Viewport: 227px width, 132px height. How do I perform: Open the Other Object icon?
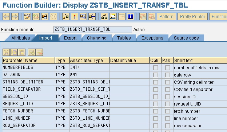pos(45,16)
